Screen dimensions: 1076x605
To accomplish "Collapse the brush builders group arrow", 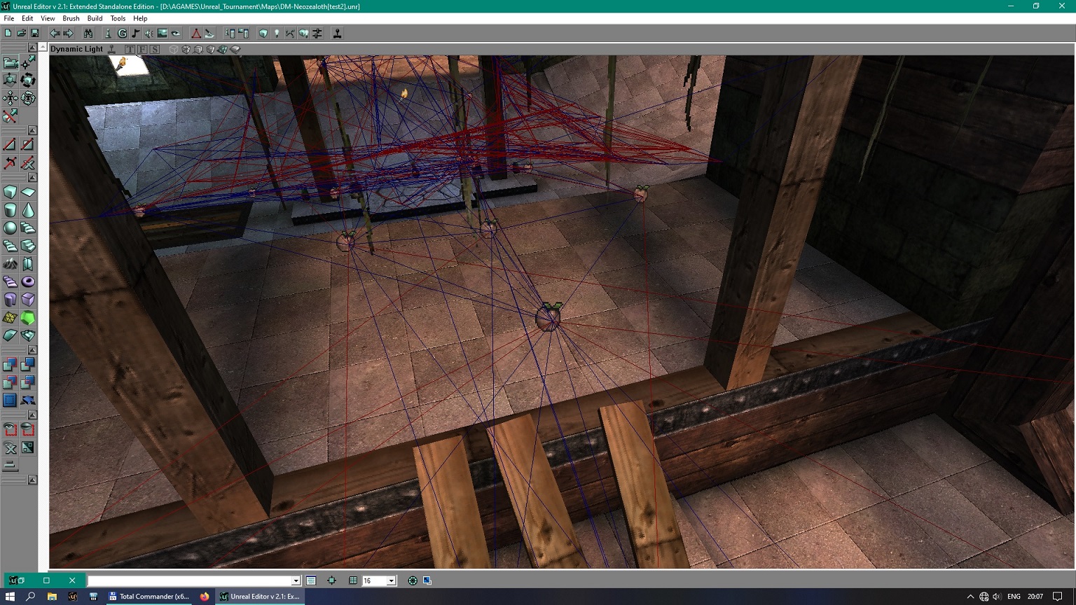I will [x=32, y=178].
